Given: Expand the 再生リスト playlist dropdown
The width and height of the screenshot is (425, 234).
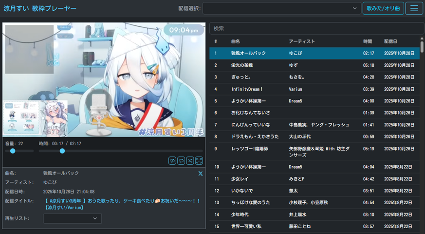Looking at the screenshot, I should (x=72, y=218).
